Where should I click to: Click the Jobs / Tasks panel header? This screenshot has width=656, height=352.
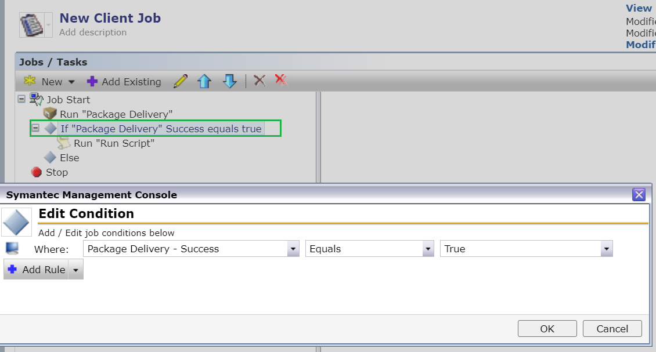click(x=53, y=62)
